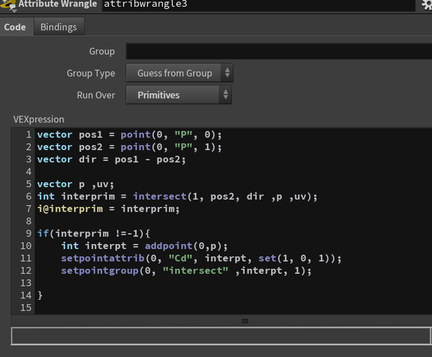The image size is (432, 357).
Task: Click the i@interprim assignment line
Action: click(x=108, y=209)
